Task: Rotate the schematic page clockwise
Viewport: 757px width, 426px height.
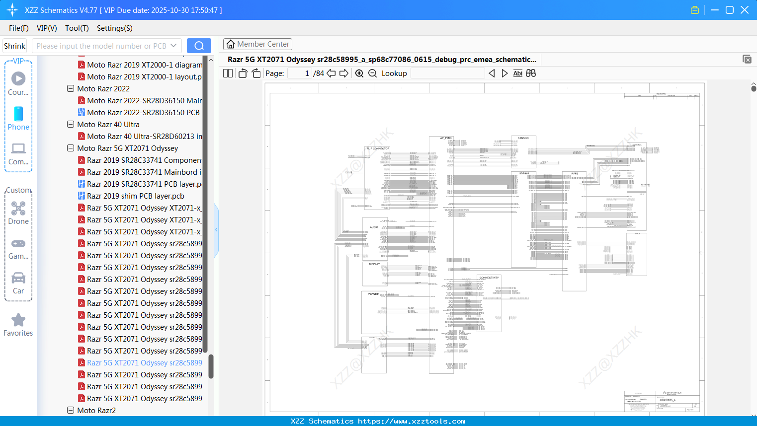Action: 255,73
